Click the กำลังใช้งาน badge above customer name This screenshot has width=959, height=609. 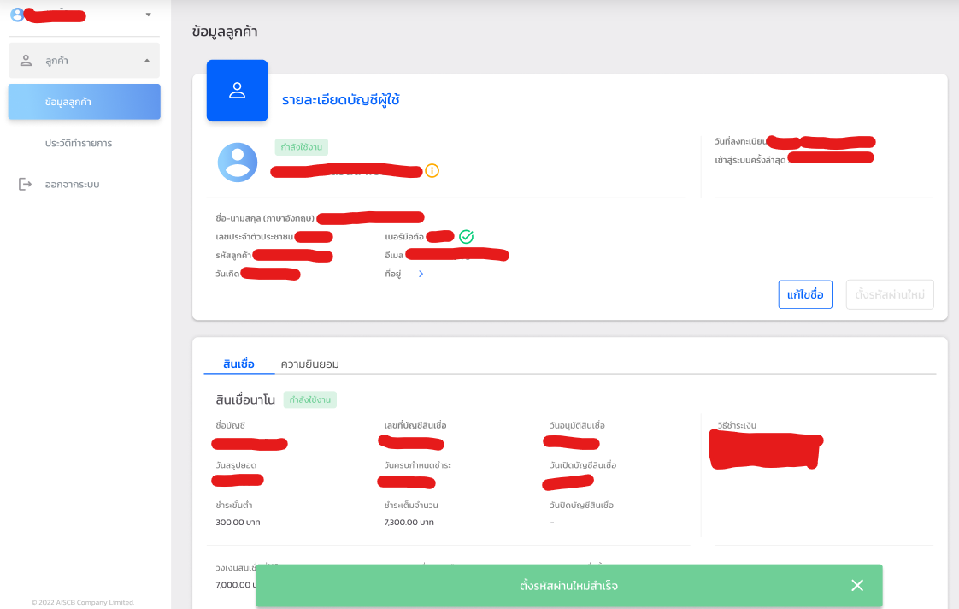[301, 147]
